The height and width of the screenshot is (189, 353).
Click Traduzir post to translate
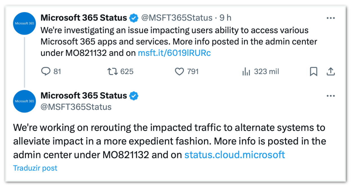tap(35, 168)
